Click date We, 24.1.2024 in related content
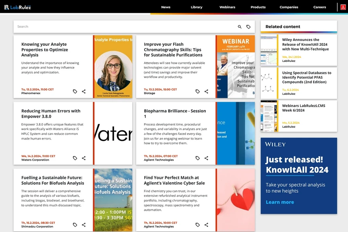Viewport: 348px width, 232px height. [x=292, y=57]
